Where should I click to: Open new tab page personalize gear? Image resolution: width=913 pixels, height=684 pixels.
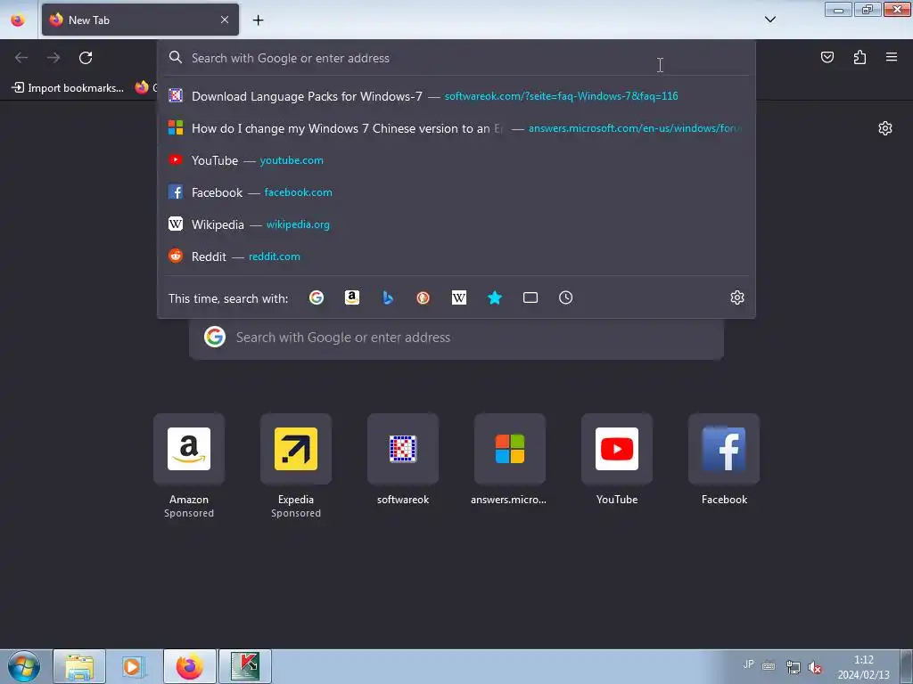tap(885, 128)
